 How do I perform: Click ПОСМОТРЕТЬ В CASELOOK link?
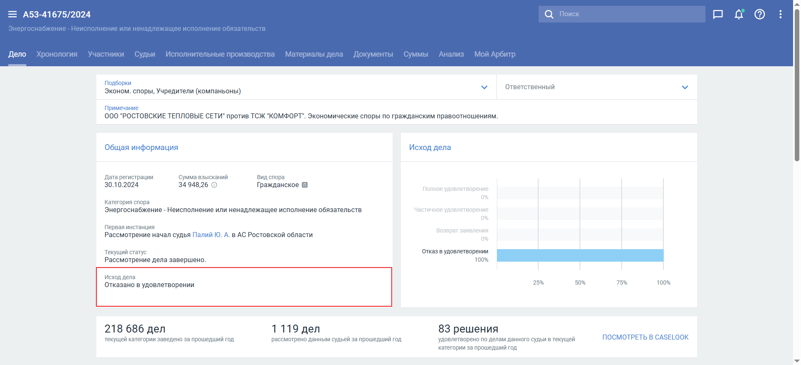[x=645, y=337]
